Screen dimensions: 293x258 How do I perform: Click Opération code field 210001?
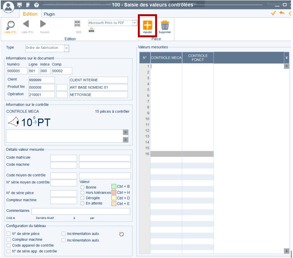(42, 95)
